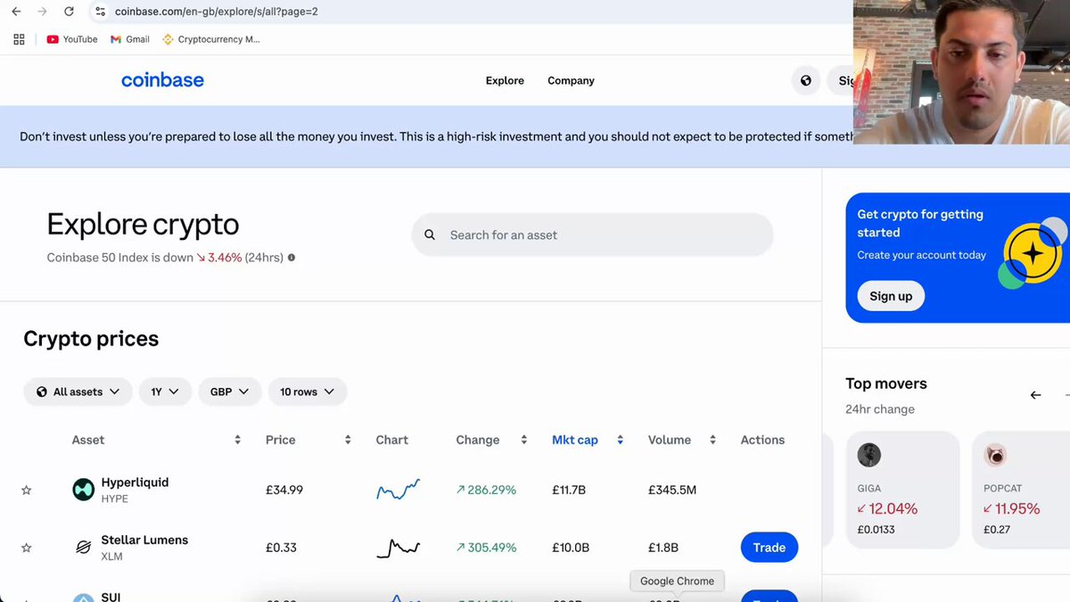This screenshot has width=1070, height=602.
Task: Click the browser forward arrow
Action: pyautogui.click(x=42, y=12)
